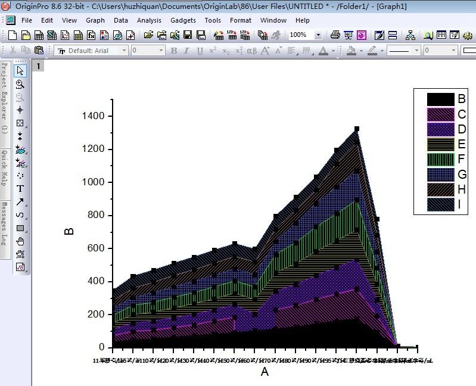Open the gear options icon

468,35
